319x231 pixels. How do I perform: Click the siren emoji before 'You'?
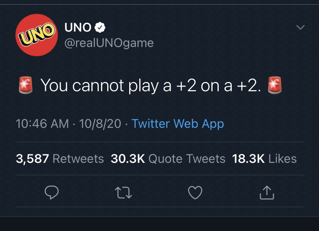click(x=25, y=85)
